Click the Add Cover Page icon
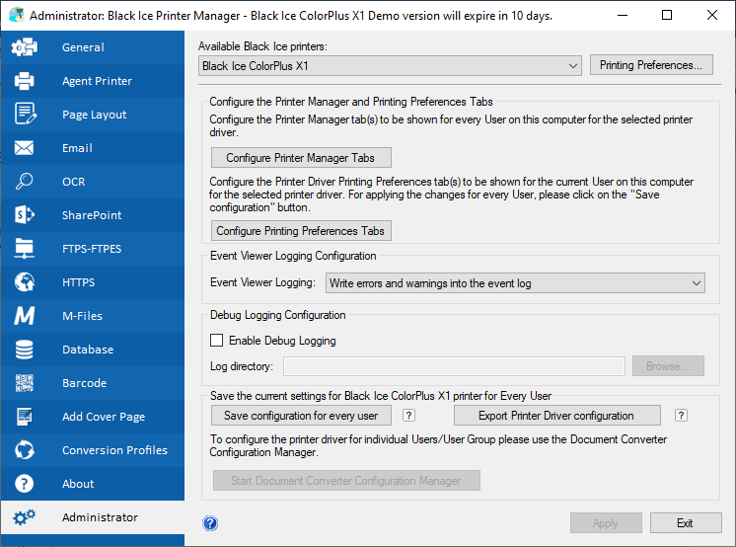The image size is (736, 547). (x=25, y=417)
